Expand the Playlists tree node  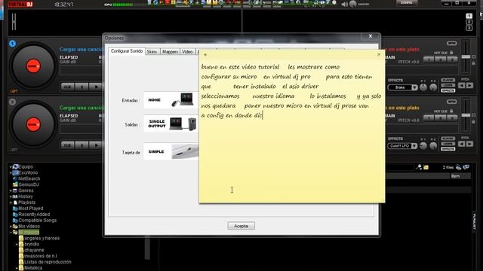point(11,202)
